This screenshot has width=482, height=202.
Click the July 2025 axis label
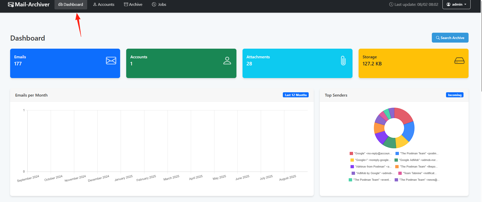coord(266,177)
